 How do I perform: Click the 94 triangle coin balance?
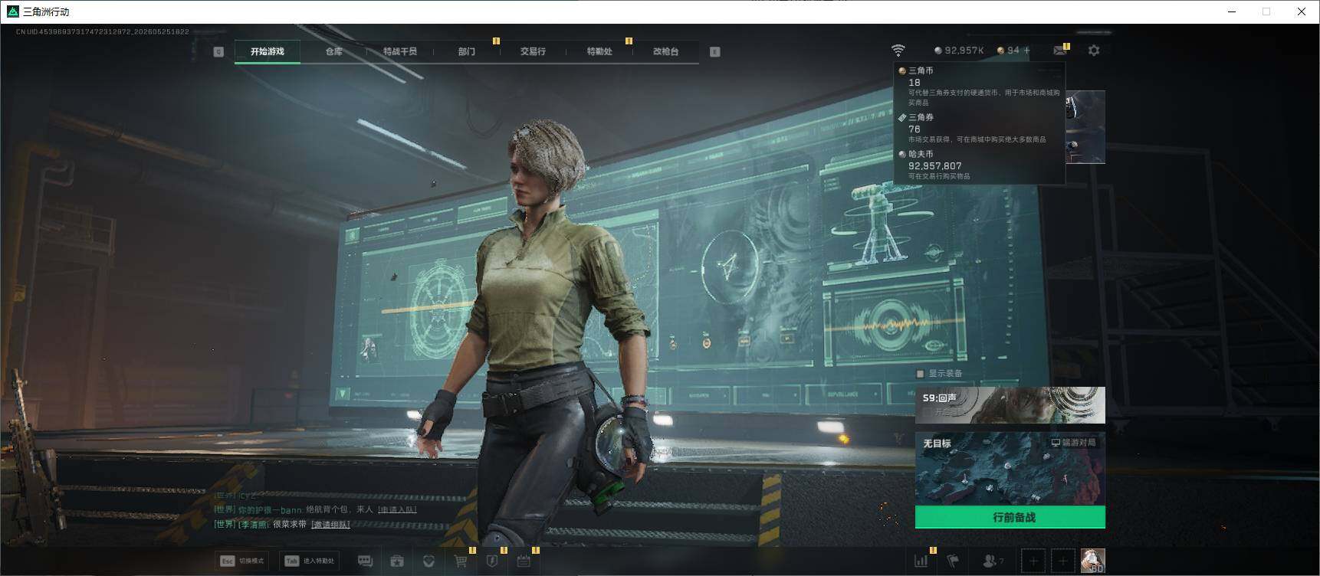click(1008, 51)
